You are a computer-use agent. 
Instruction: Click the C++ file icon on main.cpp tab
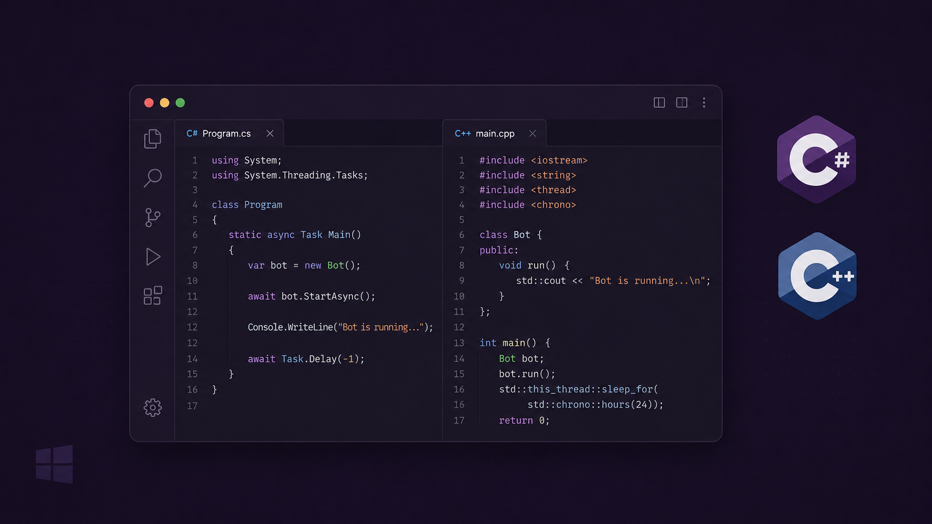coord(463,134)
